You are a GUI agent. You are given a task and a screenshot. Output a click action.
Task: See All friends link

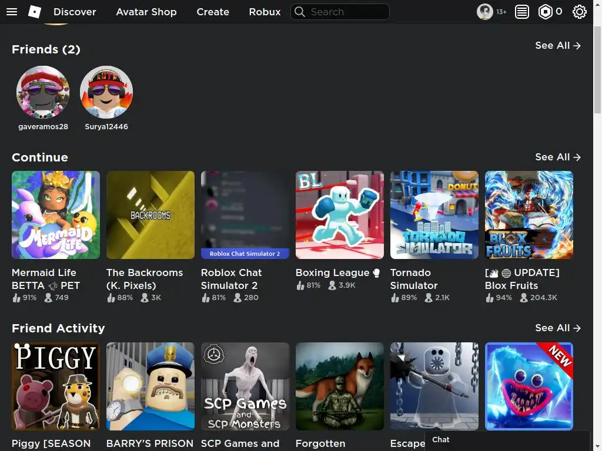point(558,46)
